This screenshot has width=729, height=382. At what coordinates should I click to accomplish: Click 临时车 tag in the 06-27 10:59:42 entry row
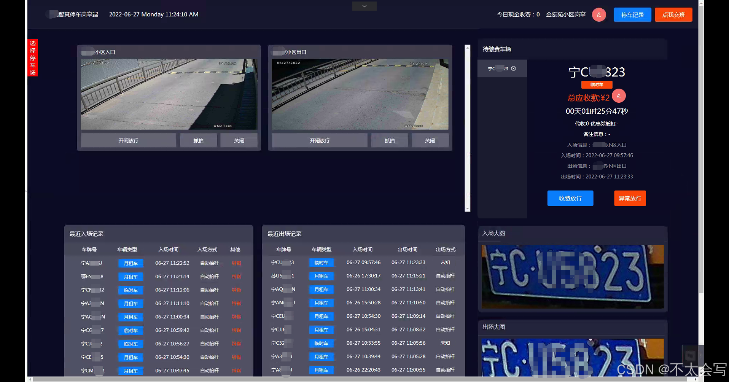pyautogui.click(x=131, y=331)
